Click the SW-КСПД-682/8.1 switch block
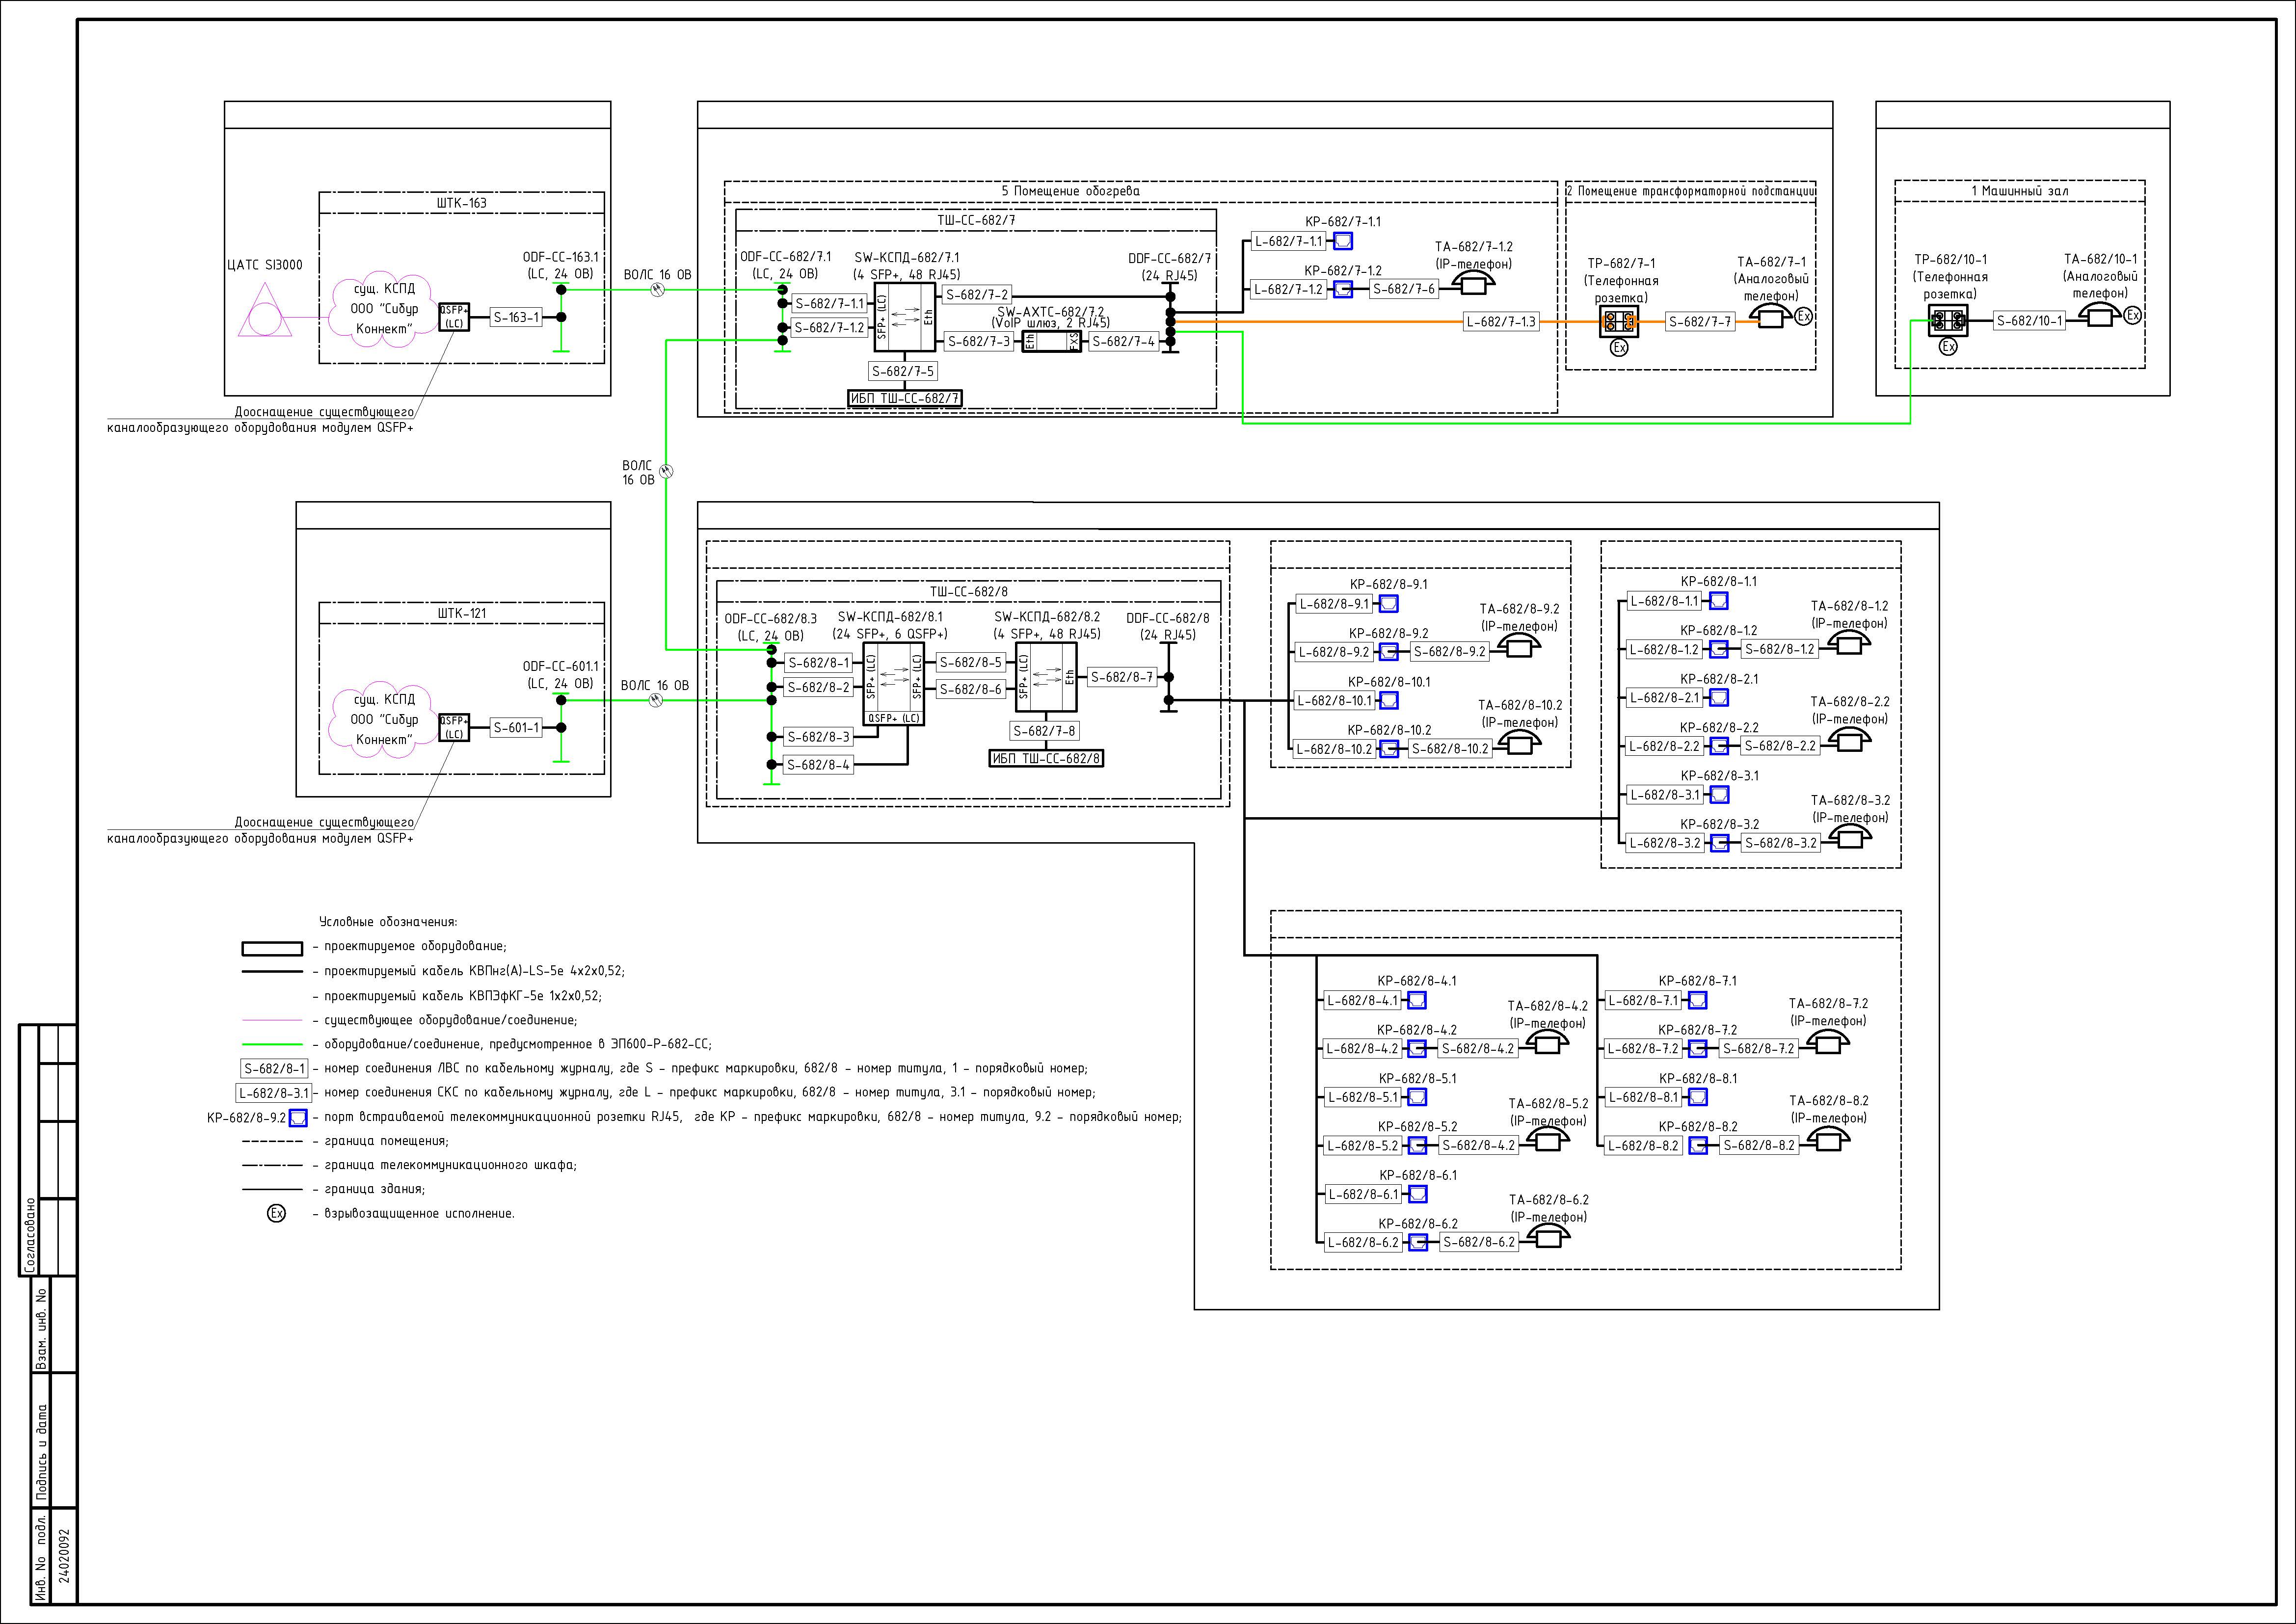 (893, 684)
